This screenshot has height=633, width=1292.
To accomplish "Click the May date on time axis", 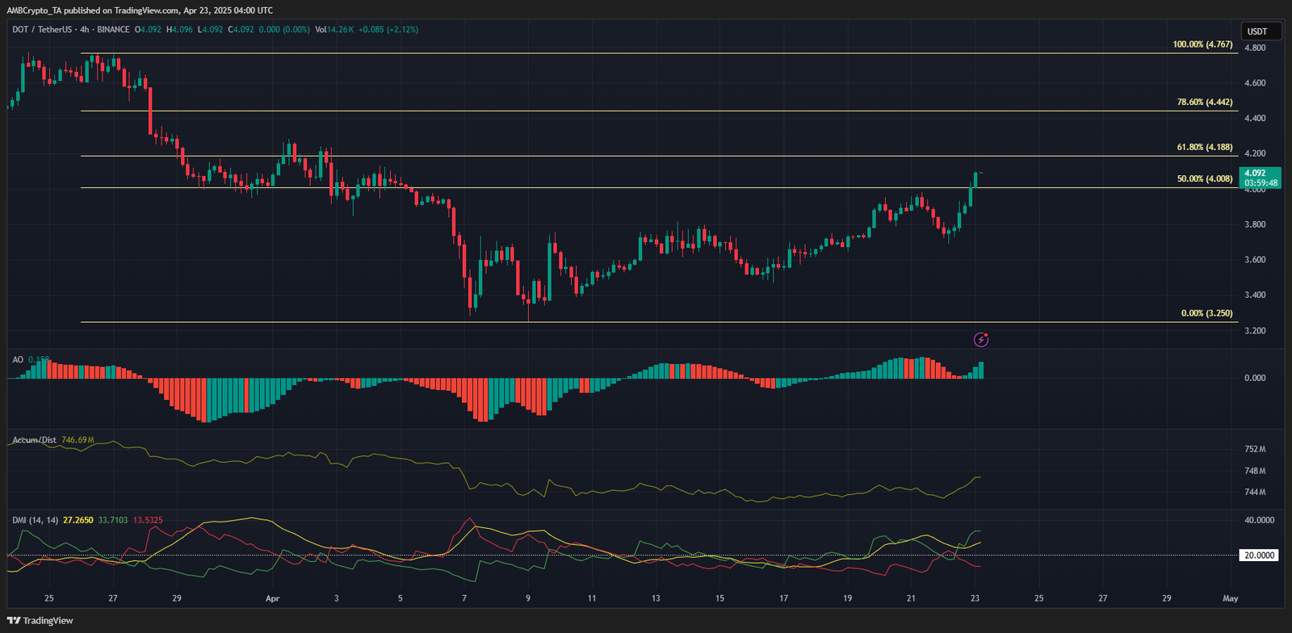I will tap(1230, 598).
